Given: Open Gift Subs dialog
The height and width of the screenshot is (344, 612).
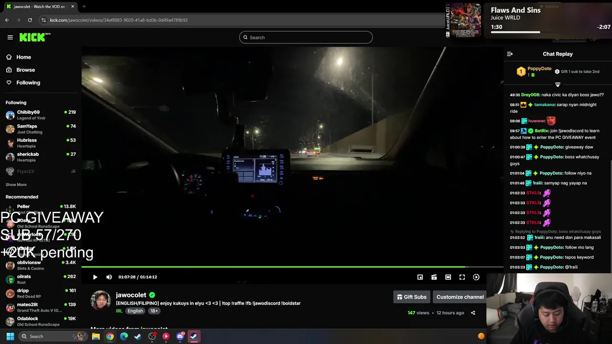Looking at the screenshot, I should click(x=411, y=297).
